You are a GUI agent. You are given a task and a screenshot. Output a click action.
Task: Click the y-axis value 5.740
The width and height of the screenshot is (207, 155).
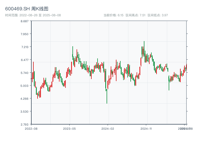click(25, 73)
